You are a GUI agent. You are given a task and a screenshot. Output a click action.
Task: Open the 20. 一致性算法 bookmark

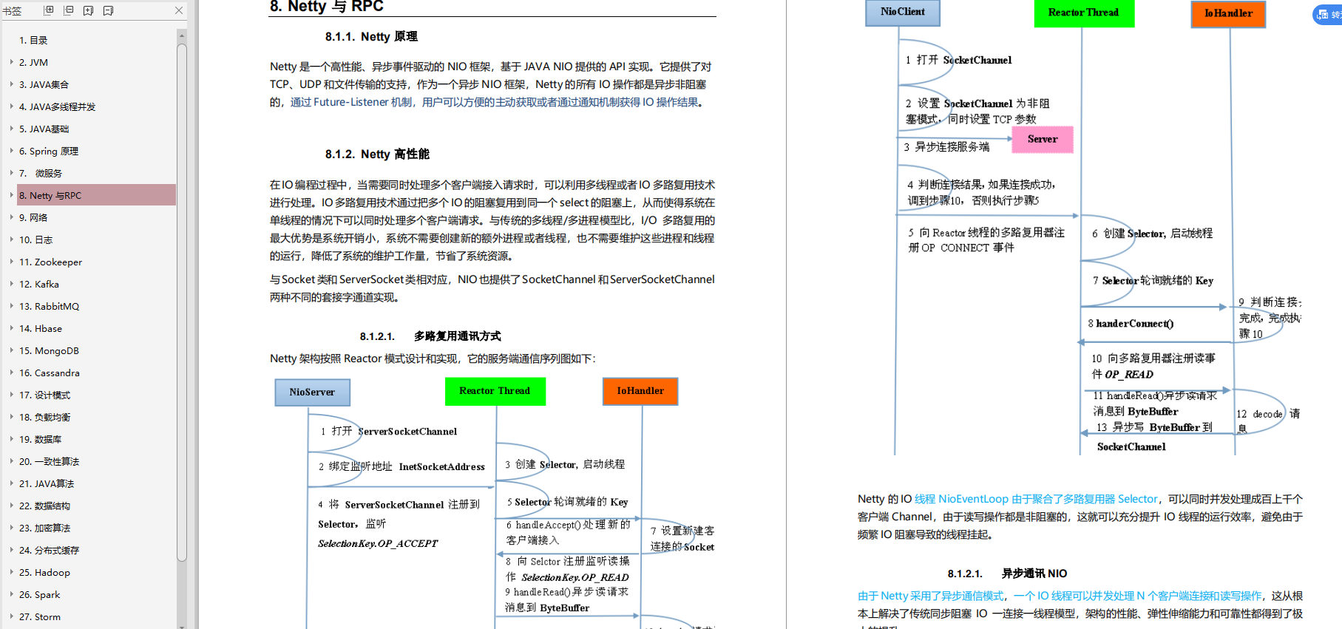[x=49, y=461]
